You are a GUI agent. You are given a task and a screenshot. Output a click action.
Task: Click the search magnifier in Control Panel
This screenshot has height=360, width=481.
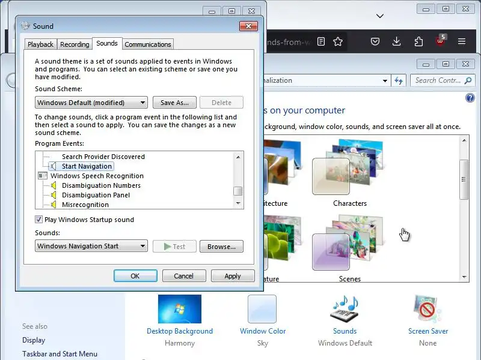pos(468,80)
